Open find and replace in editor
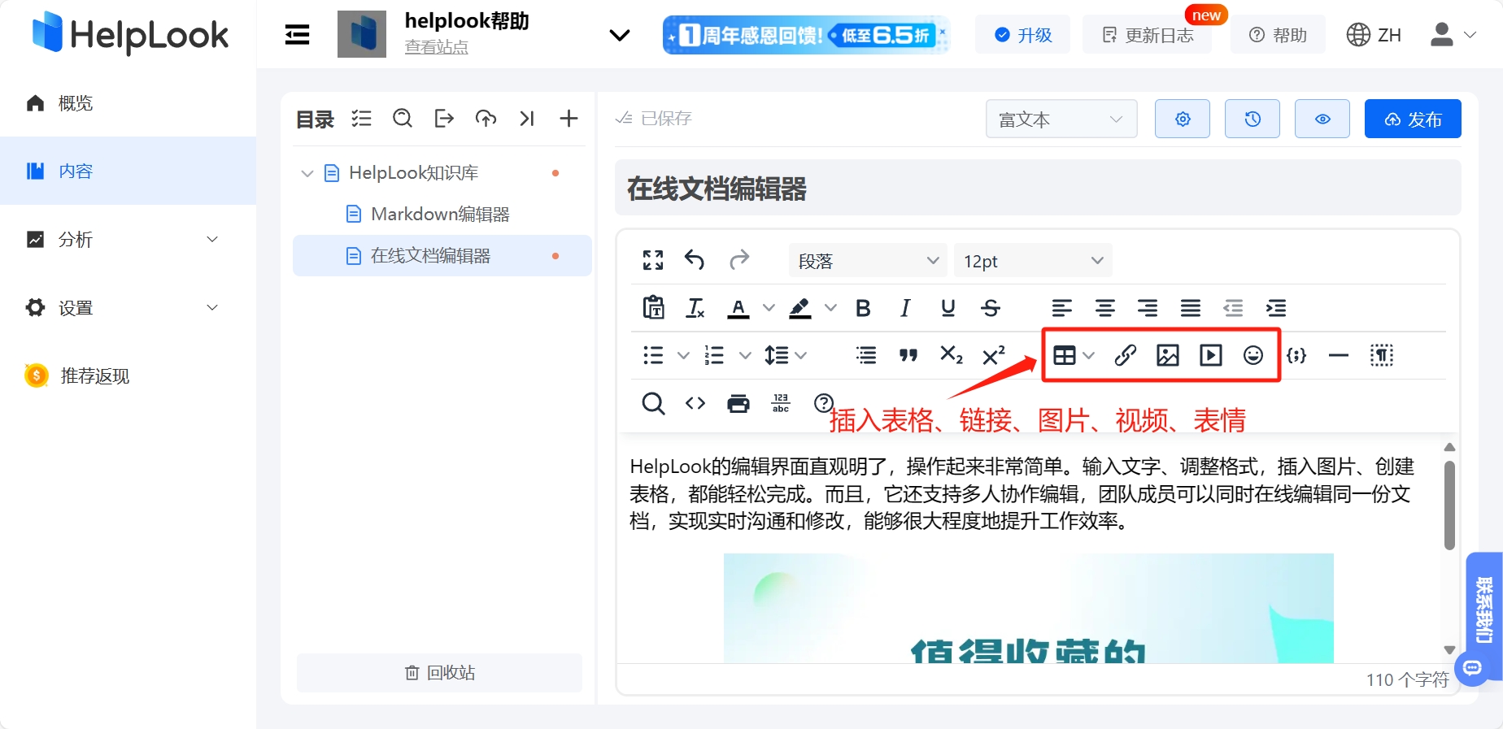This screenshot has width=1503, height=729. (x=653, y=403)
